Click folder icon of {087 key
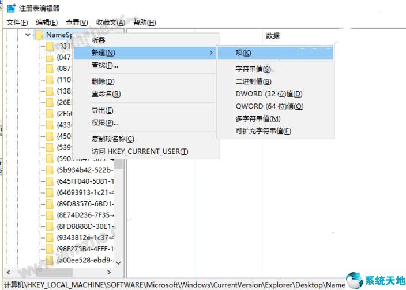 [x=50, y=69]
